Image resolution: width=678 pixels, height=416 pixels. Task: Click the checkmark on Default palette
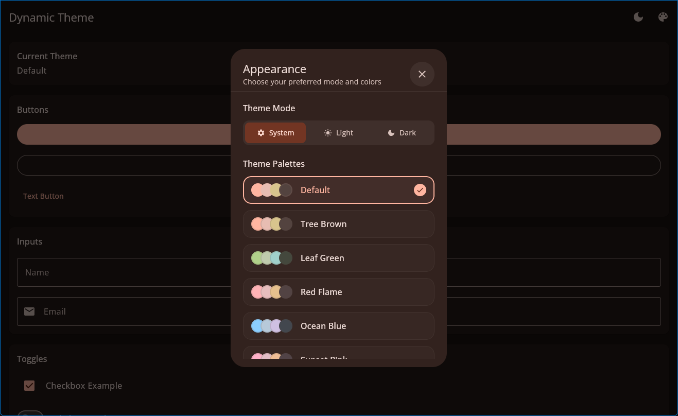click(x=420, y=190)
